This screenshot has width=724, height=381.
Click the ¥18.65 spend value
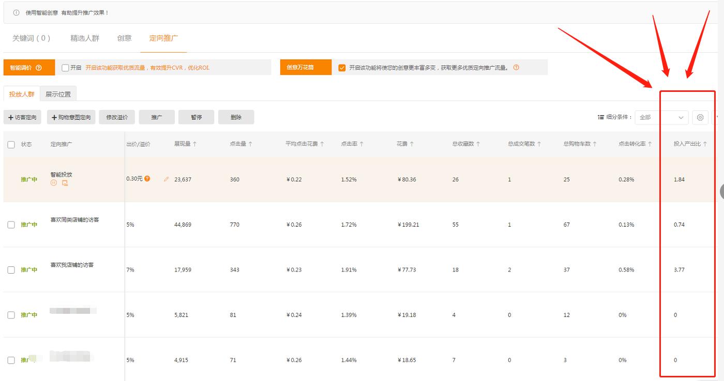point(406,360)
